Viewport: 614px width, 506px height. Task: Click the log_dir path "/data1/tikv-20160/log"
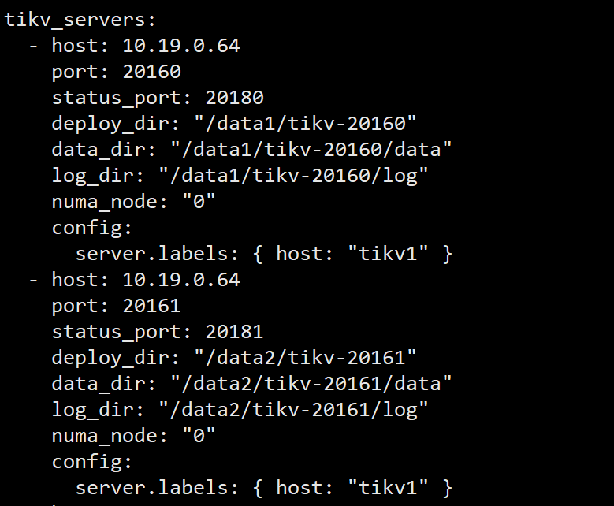(293, 176)
